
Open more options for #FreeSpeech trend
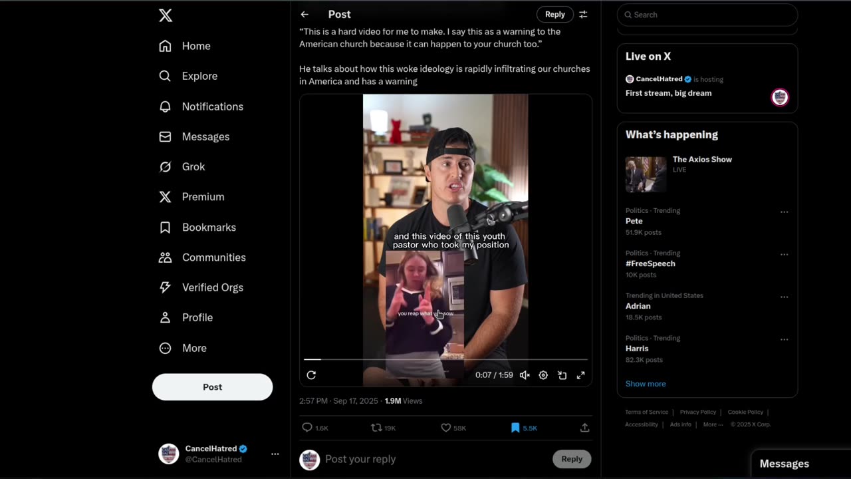[x=784, y=255]
